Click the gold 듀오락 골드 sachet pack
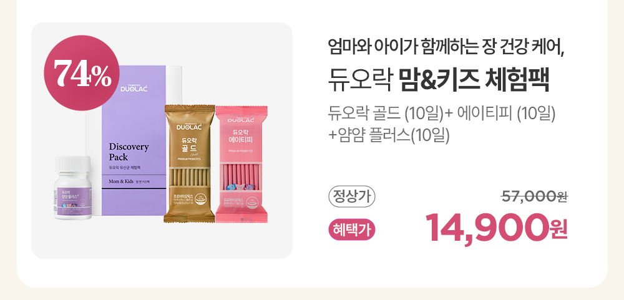This screenshot has height=300, width=624. click(x=190, y=163)
